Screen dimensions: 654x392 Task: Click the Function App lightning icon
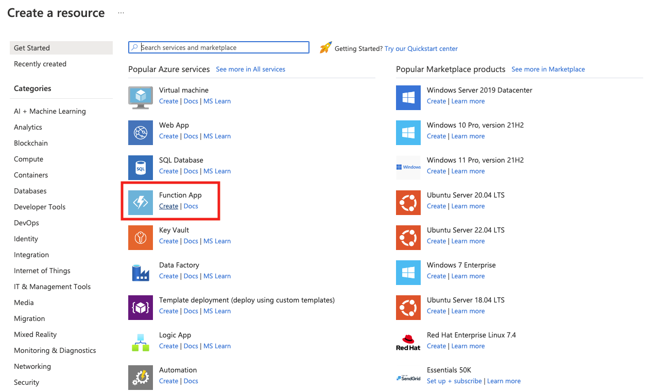coord(141,203)
